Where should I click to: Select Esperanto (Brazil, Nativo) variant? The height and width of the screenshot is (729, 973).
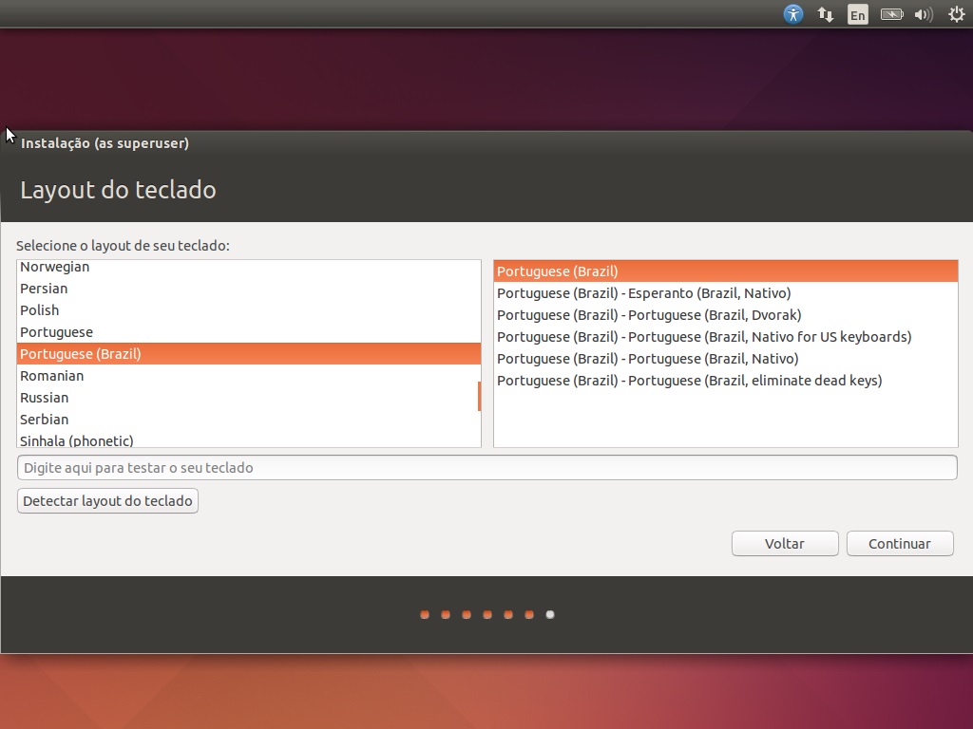[x=644, y=293]
